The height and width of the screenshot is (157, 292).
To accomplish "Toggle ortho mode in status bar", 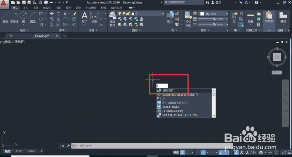I will point(197,152).
